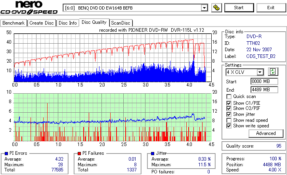Expand the drive list dropdown arrow
The width and height of the screenshot is (287, 175).
click(204, 8)
